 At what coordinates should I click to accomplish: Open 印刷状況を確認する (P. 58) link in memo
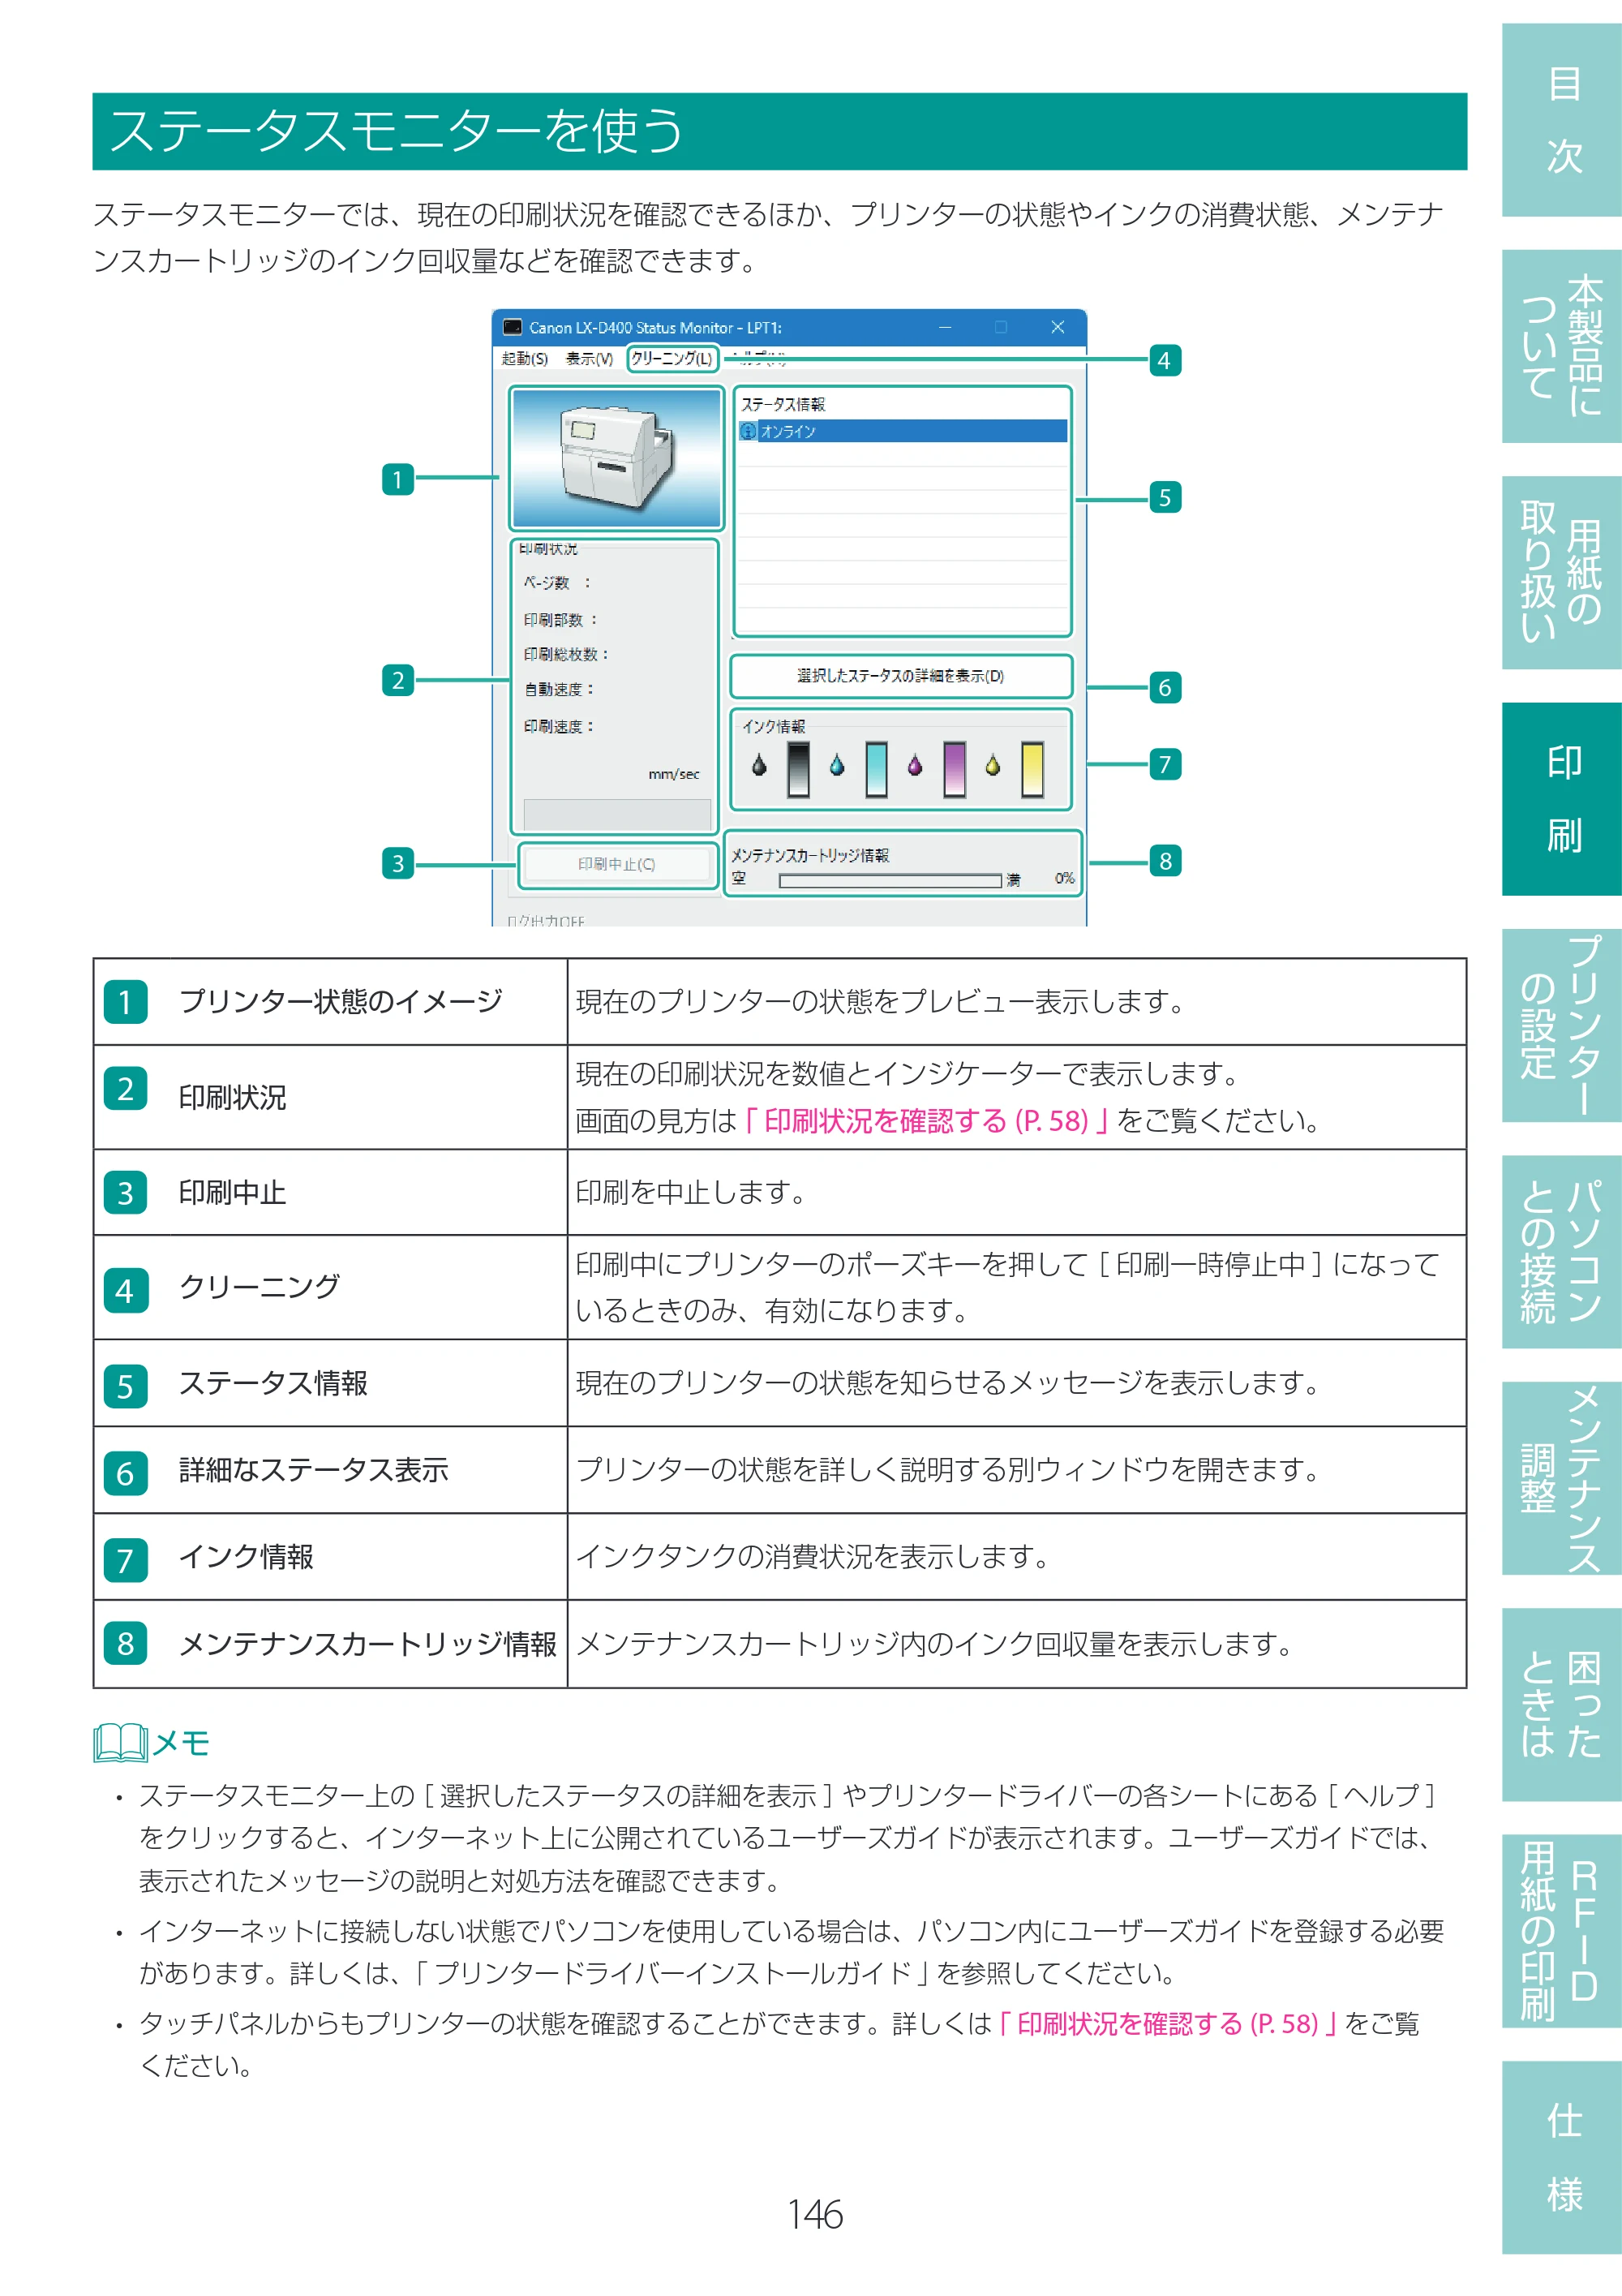(x=1167, y=2024)
